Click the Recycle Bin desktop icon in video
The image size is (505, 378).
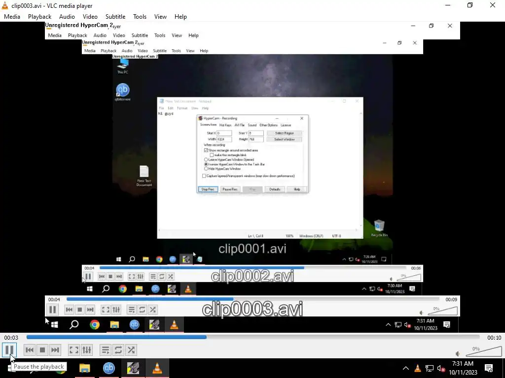(x=379, y=228)
